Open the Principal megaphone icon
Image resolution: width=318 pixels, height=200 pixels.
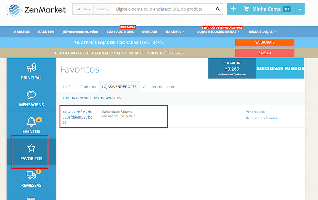coord(31,68)
